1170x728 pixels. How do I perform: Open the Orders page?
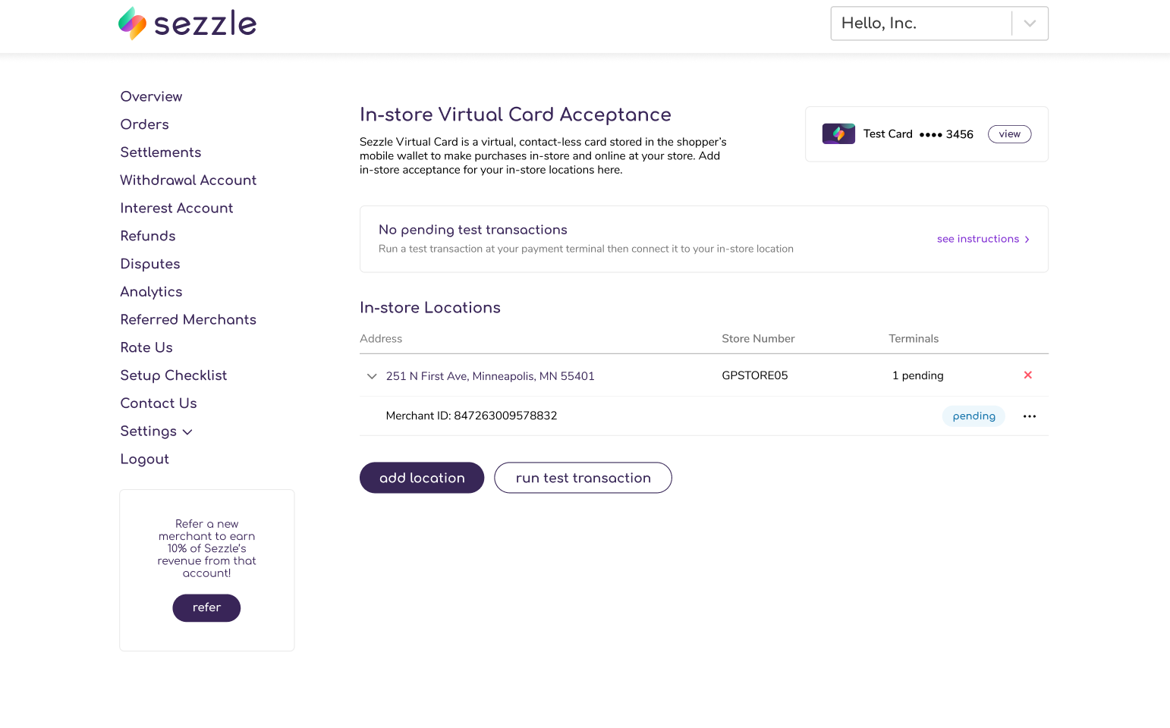(x=144, y=124)
